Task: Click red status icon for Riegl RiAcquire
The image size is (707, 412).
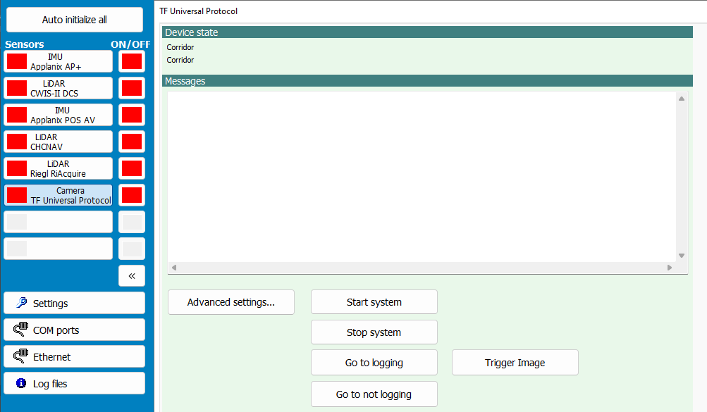Action: point(17,168)
